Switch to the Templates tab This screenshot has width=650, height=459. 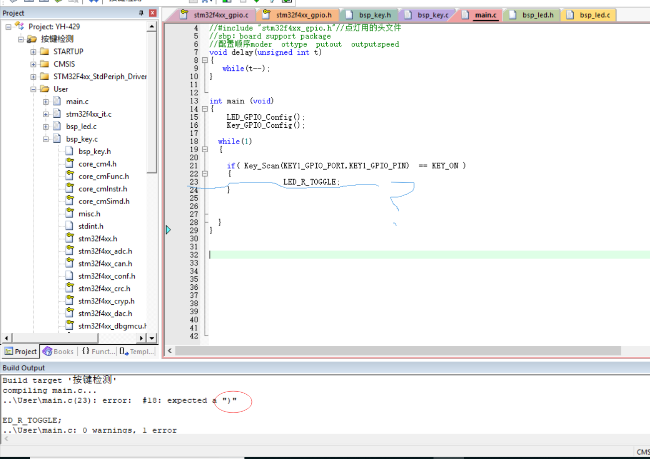(x=137, y=351)
